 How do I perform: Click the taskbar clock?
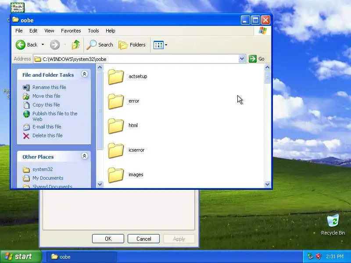point(335,256)
